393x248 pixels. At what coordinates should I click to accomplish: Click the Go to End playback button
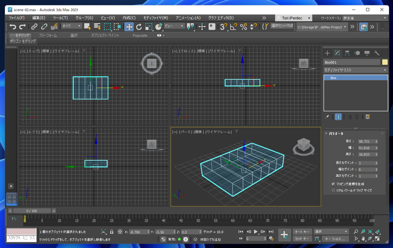pyautogui.click(x=271, y=232)
